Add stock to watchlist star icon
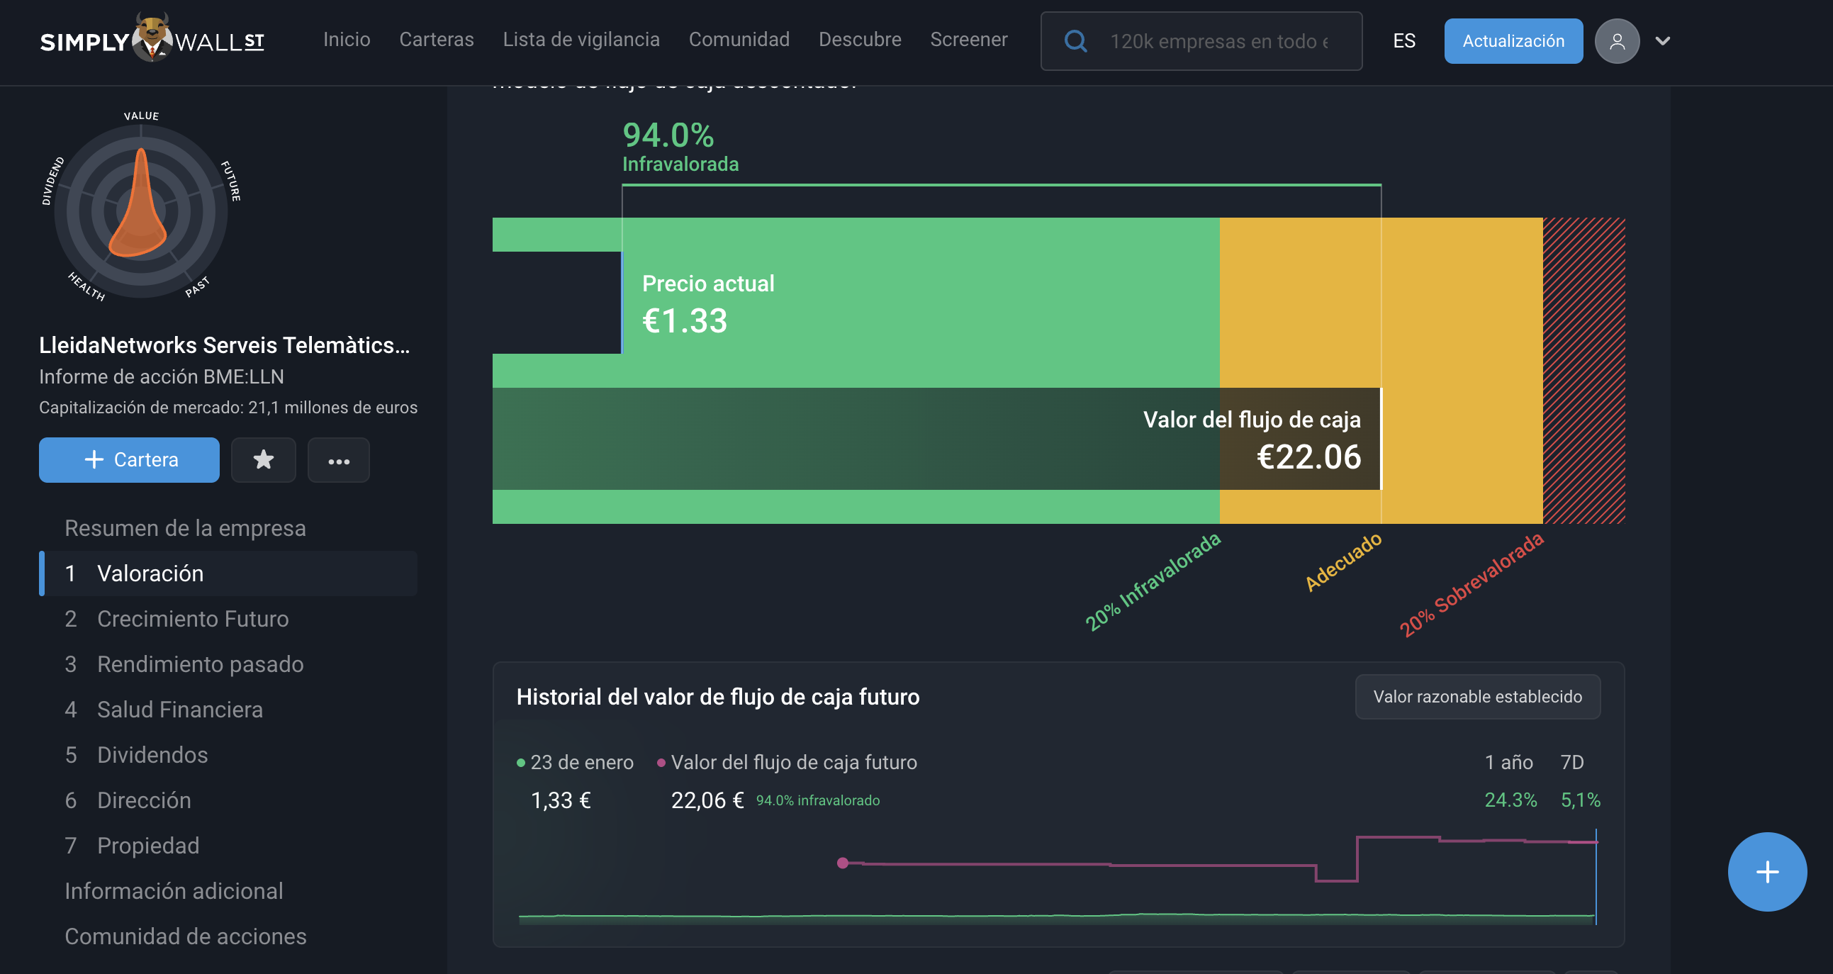This screenshot has width=1833, height=974. tap(263, 459)
